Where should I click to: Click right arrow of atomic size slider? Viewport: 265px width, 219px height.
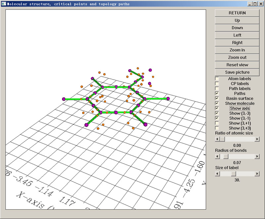pyautogui.click(x=257, y=139)
